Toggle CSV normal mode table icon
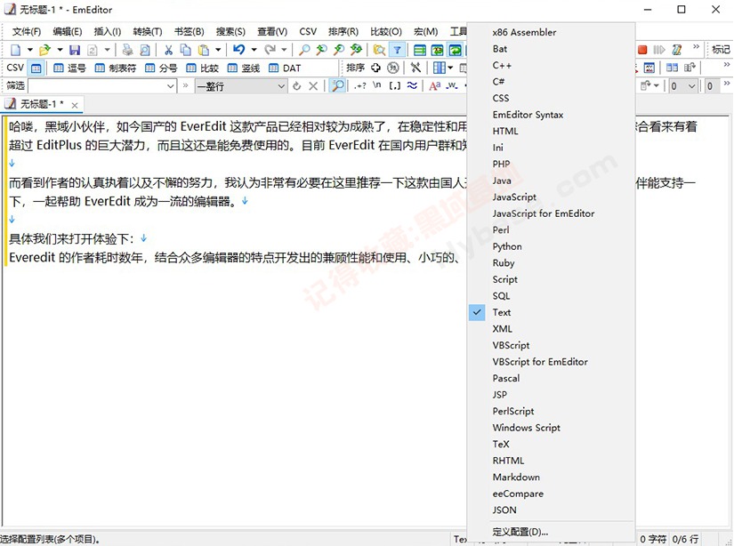Viewport: 734px width, 546px height. click(x=36, y=68)
